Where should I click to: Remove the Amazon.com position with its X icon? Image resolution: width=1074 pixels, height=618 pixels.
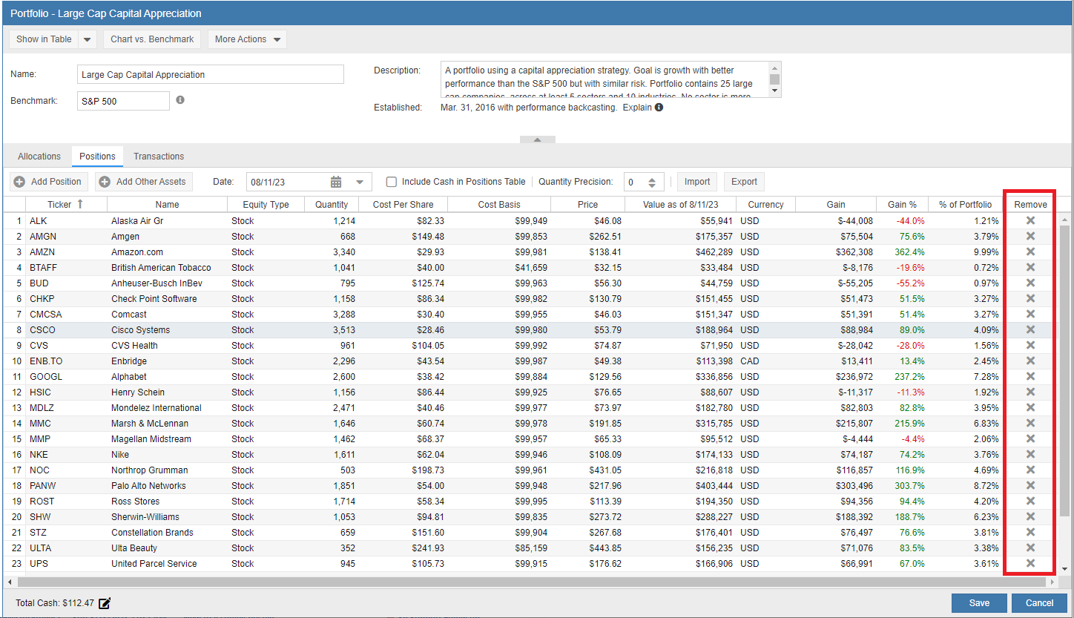(x=1029, y=252)
